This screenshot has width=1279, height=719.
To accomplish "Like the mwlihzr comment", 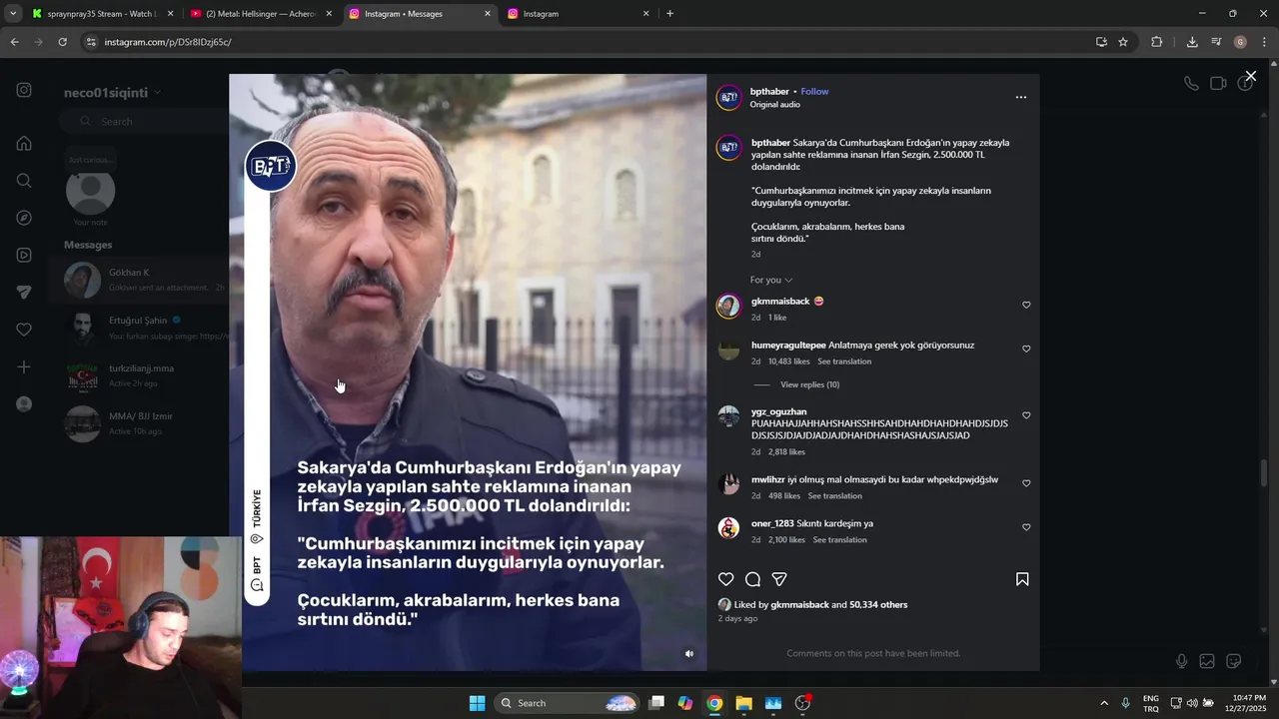I will [1026, 483].
